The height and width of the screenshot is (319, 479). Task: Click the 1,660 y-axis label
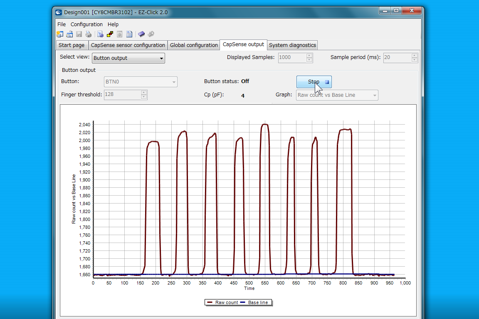coord(85,275)
